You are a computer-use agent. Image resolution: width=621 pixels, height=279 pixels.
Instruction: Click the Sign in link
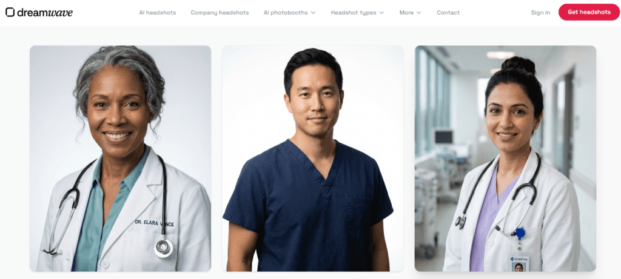pyautogui.click(x=540, y=13)
